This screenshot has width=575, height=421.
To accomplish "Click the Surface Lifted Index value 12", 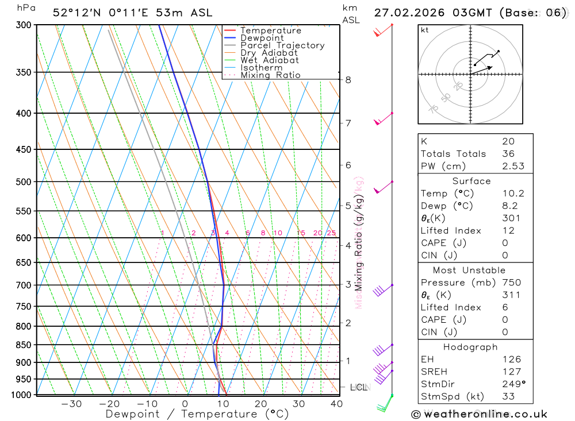I will point(508,231).
